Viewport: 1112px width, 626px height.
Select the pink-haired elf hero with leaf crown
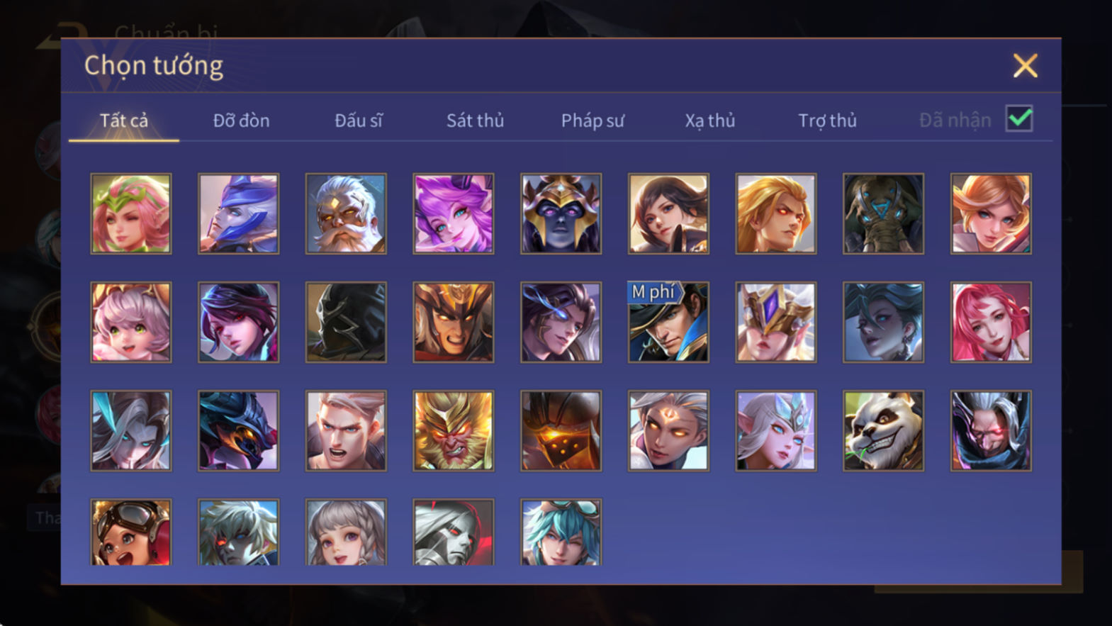click(131, 213)
